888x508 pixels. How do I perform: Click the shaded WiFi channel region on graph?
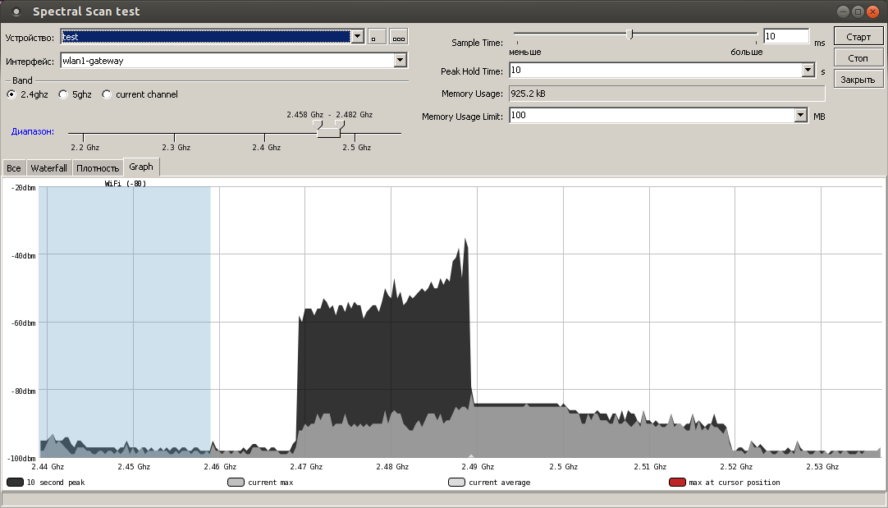click(125, 322)
